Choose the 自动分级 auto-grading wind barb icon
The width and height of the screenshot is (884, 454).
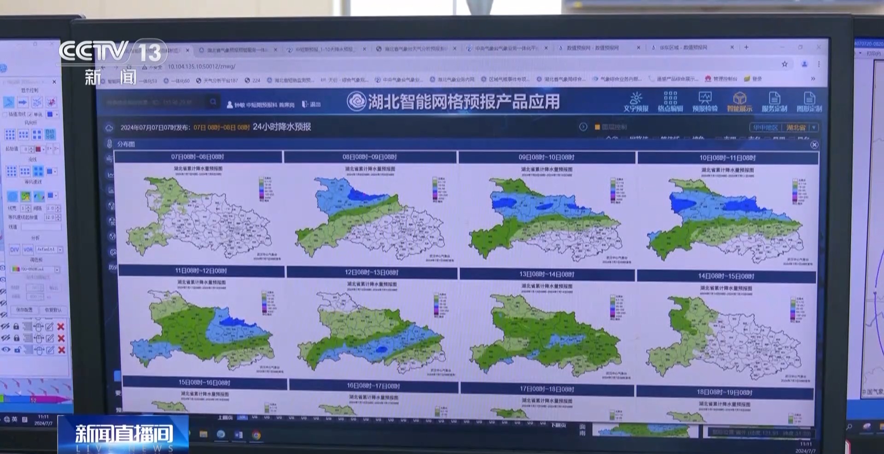(x=50, y=134)
